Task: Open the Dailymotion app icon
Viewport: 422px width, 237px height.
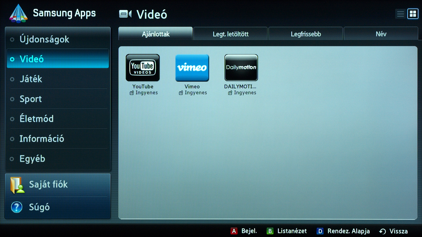Action: click(241, 68)
